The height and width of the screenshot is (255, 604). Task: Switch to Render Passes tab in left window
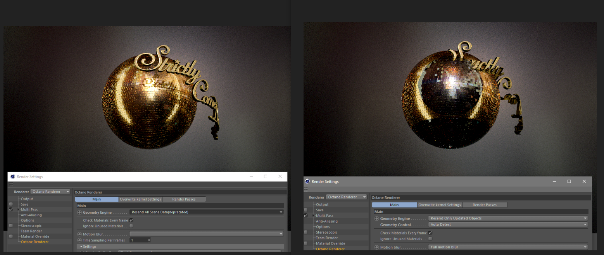click(184, 199)
